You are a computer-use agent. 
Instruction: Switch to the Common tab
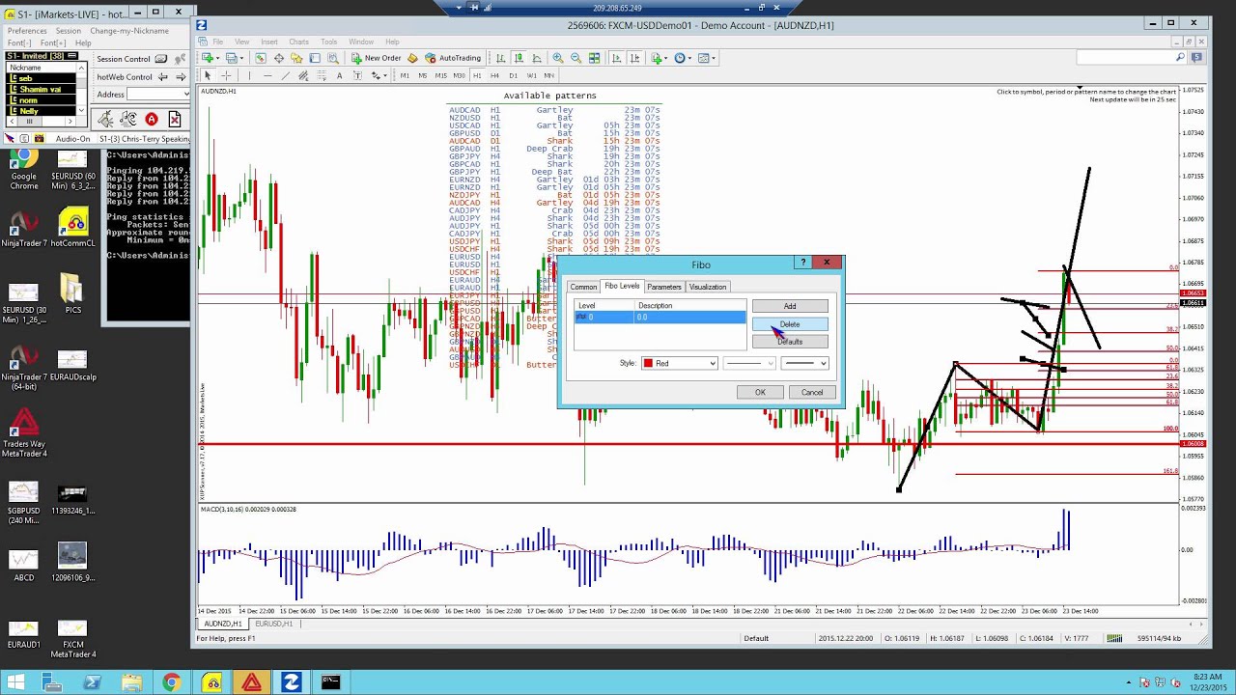pos(583,287)
